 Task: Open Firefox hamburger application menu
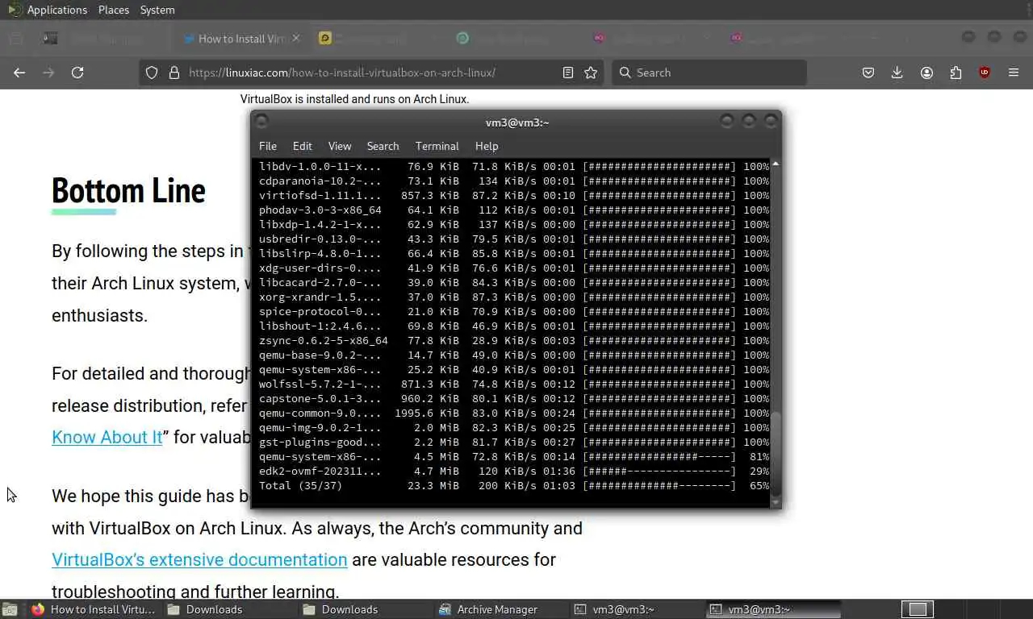(x=1014, y=73)
